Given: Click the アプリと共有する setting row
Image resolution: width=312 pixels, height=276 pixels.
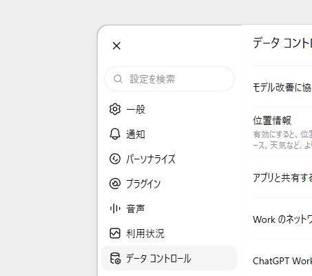Looking at the screenshot, I should 282,177.
